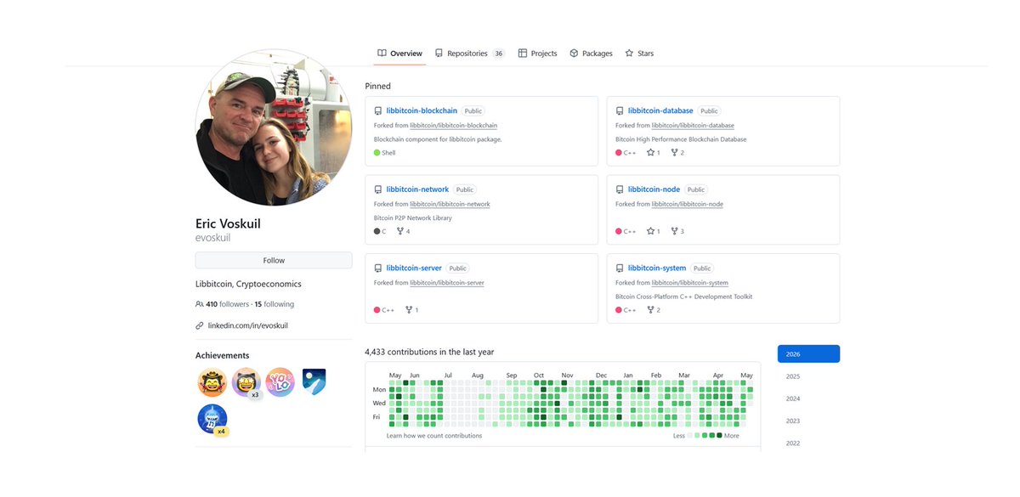The image size is (1020, 497).
Task: Show contributions for year 2026
Action: [808, 354]
